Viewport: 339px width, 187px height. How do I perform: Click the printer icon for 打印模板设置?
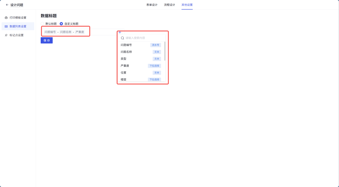6,18
